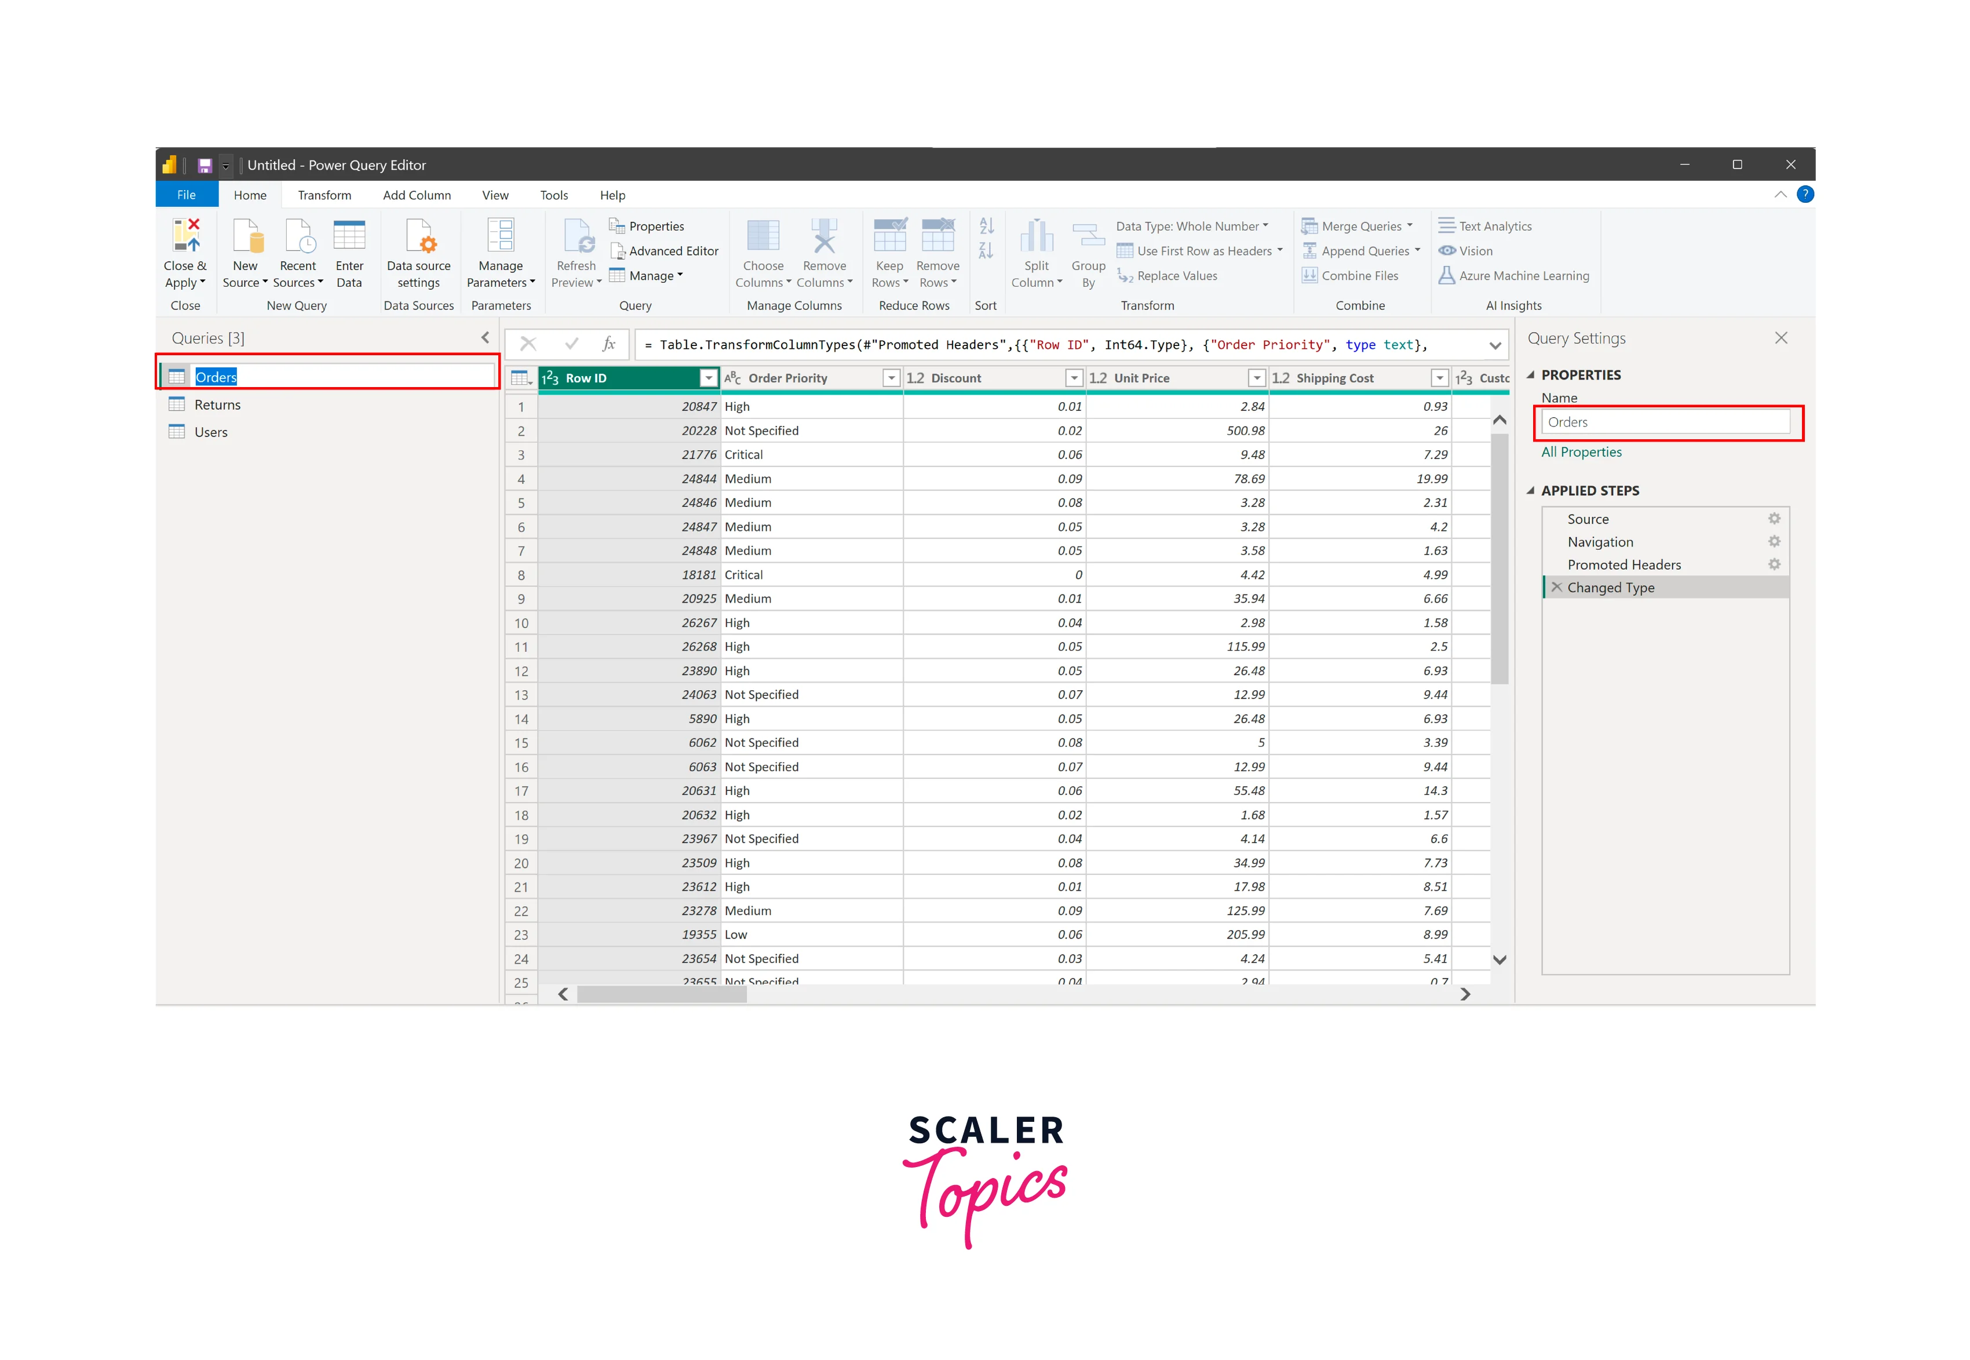Open the Order Priority column filter dropdown
1970x1360 pixels.
point(891,378)
